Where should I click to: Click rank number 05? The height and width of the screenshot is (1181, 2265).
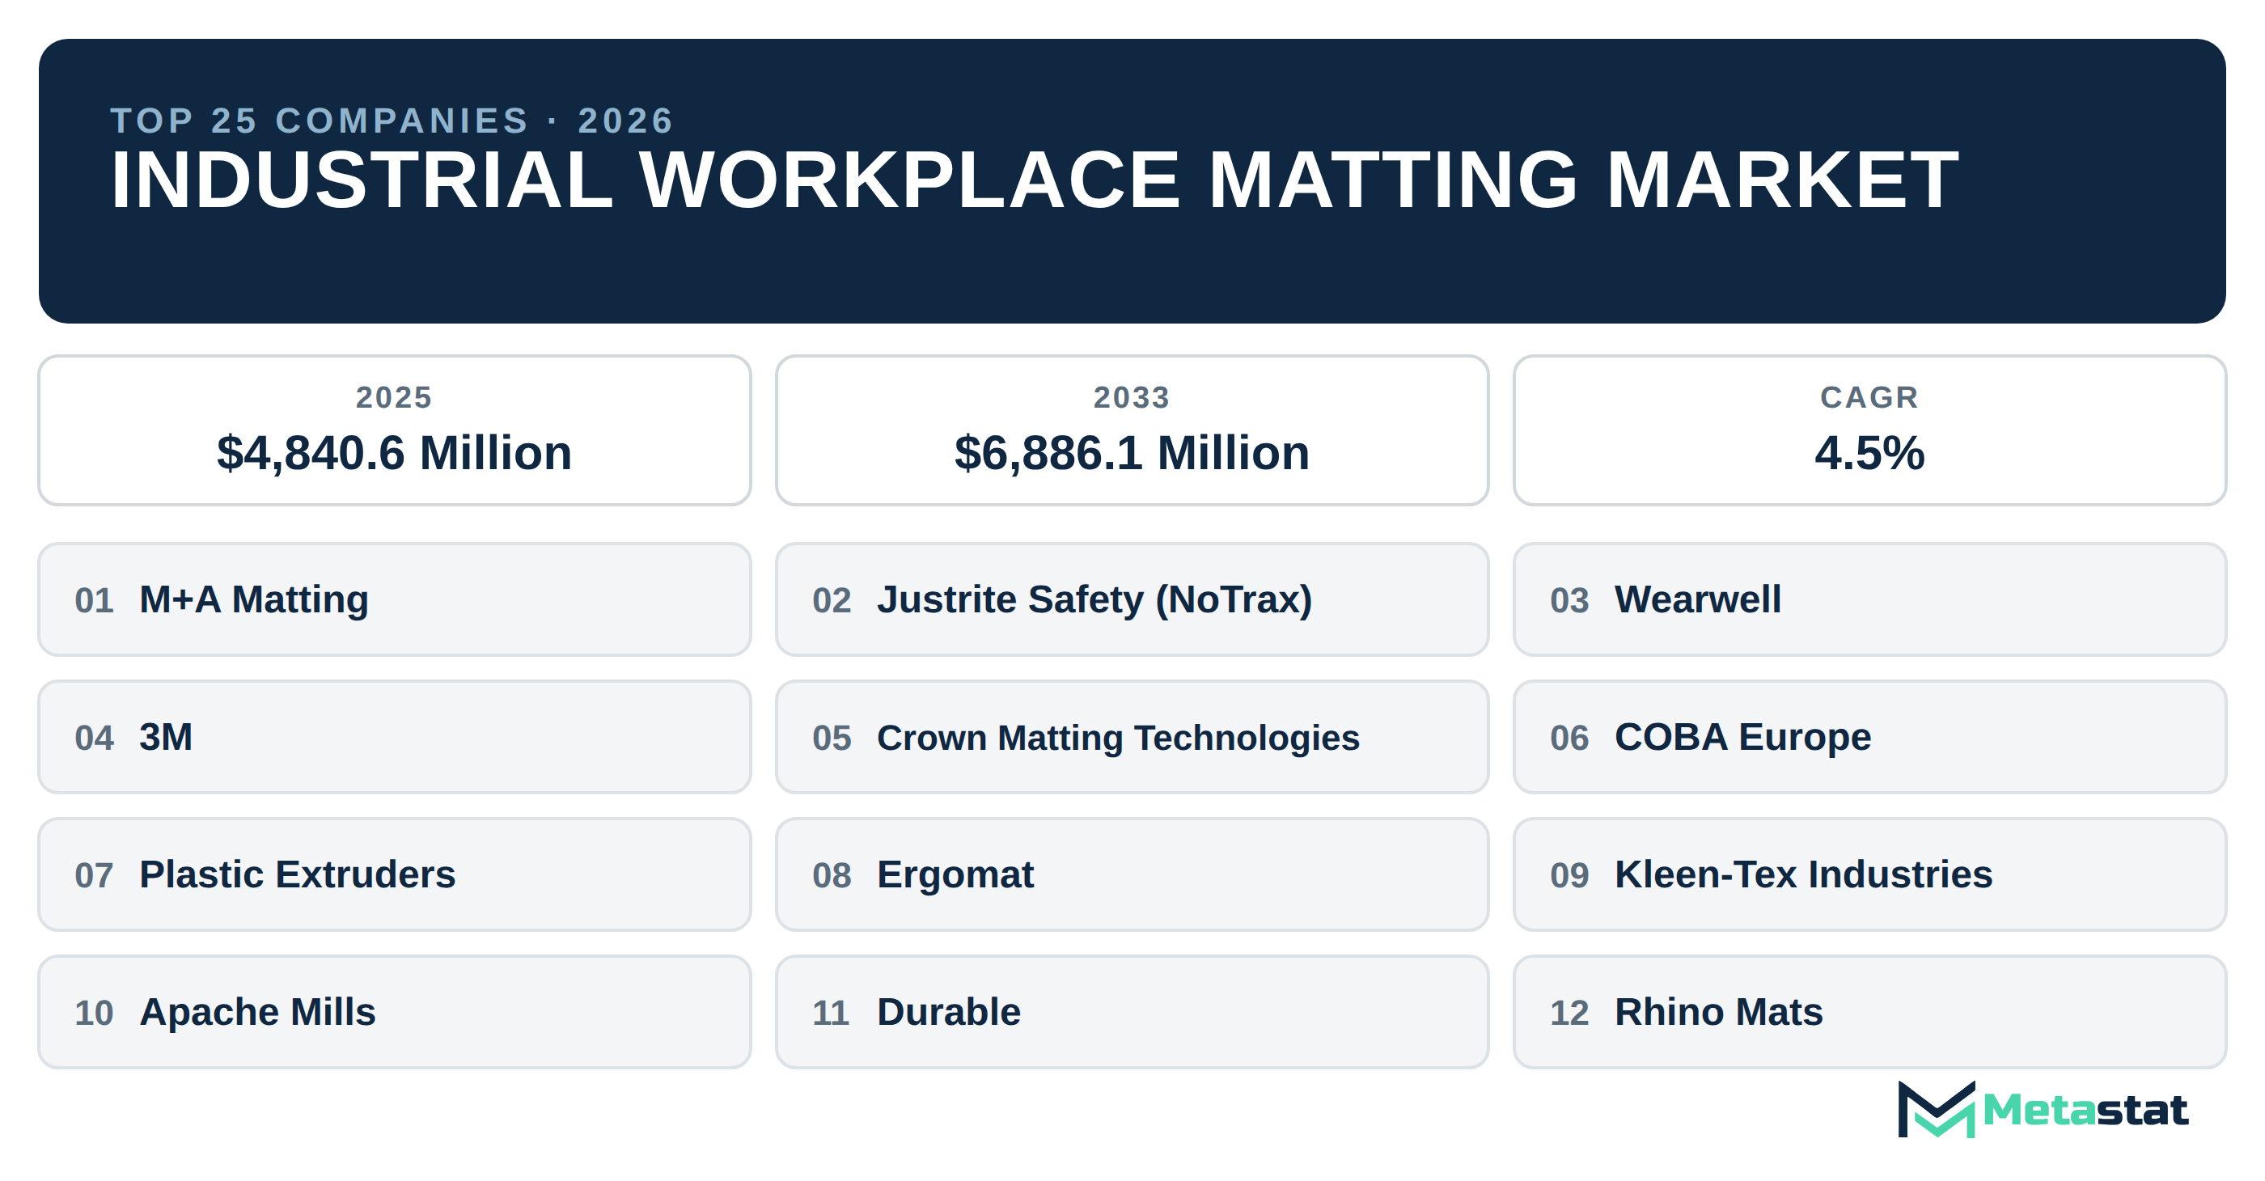pos(832,738)
